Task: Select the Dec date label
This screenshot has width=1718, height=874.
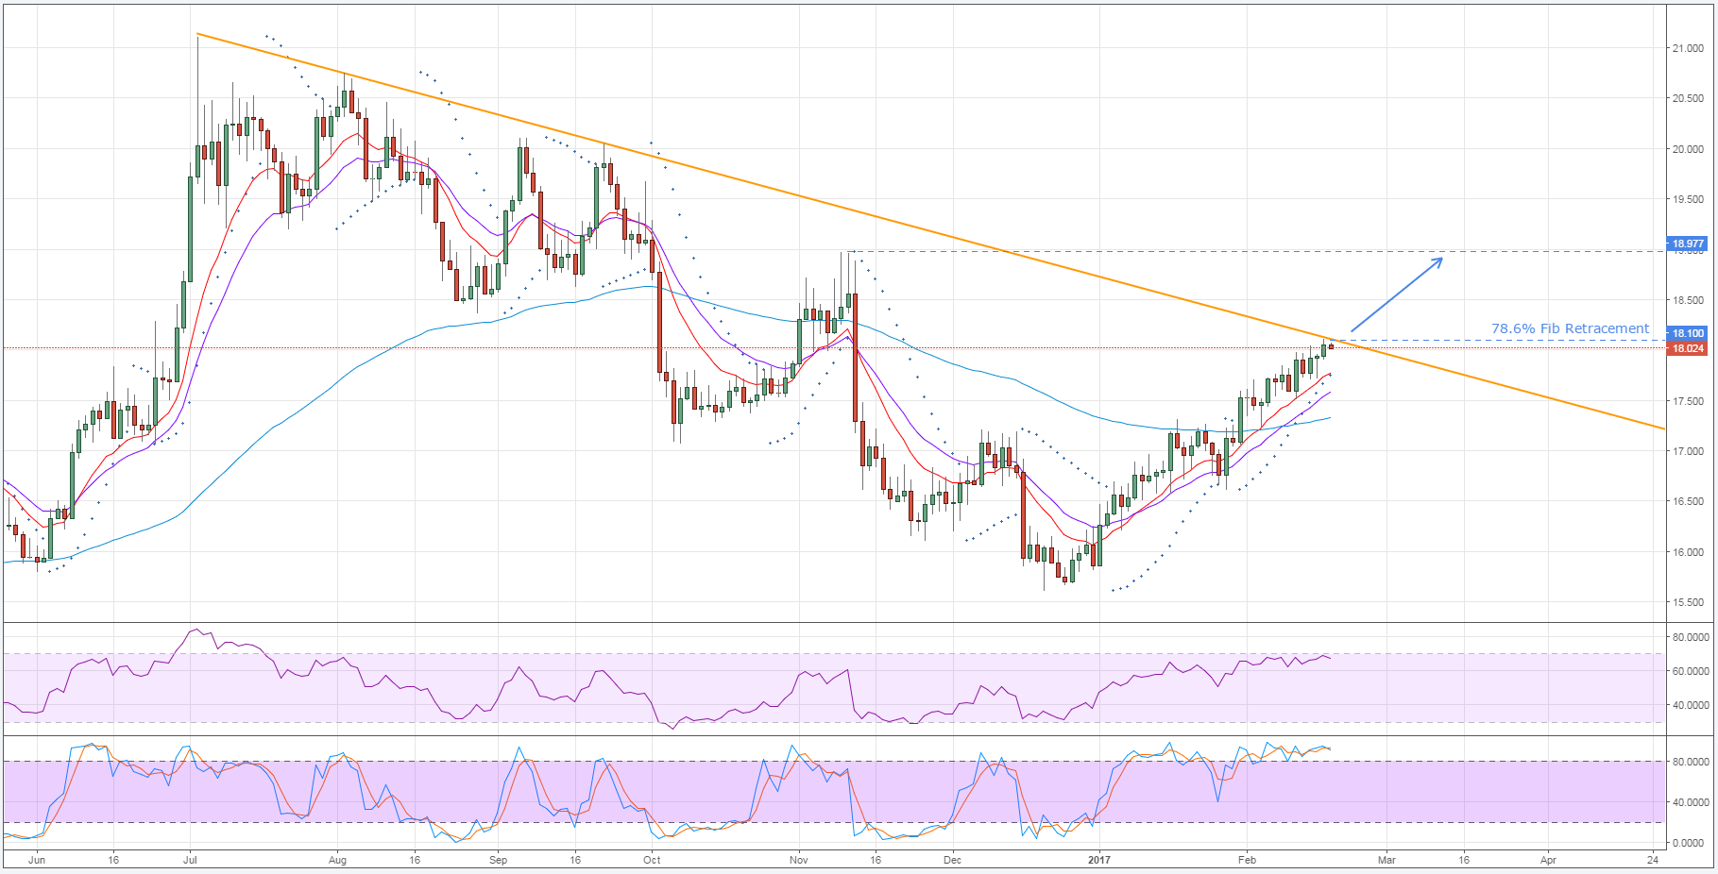Action: pyautogui.click(x=952, y=860)
